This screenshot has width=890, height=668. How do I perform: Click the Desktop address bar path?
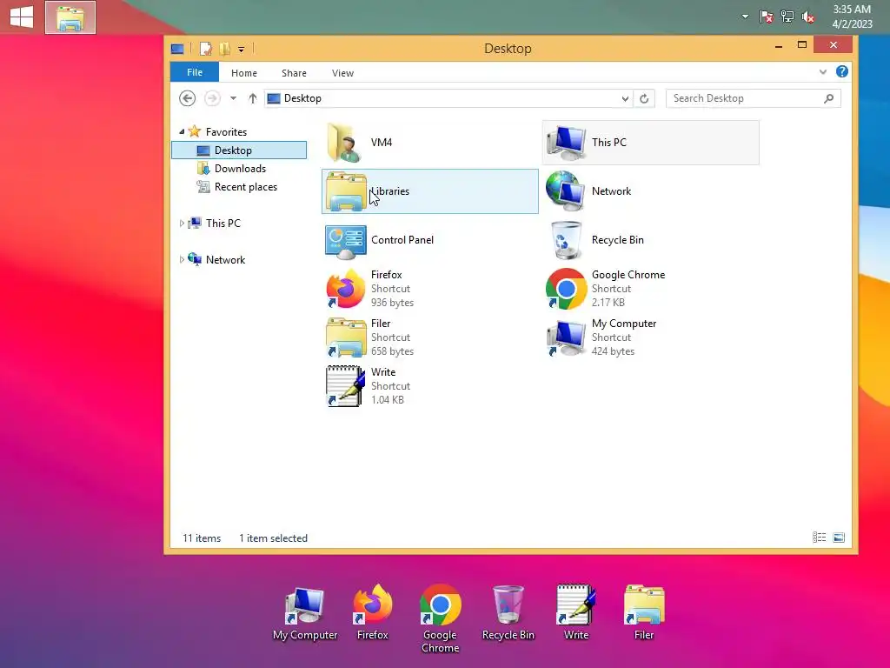coord(302,98)
